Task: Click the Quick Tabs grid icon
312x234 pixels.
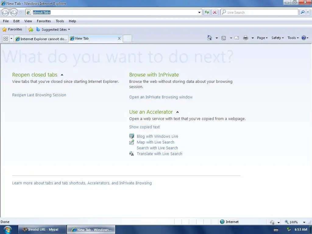Action: (5, 38)
